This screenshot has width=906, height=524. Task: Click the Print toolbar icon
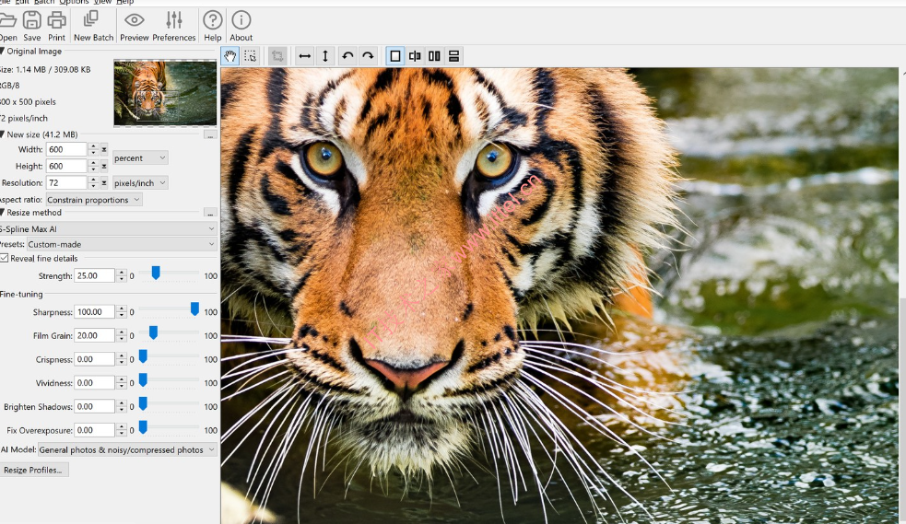[x=56, y=21]
